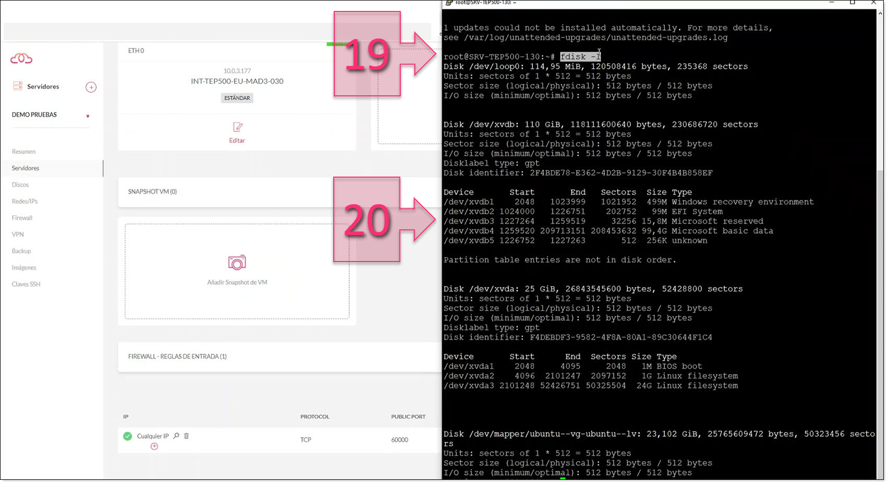This screenshot has height=484, width=888.
Task: Click the PuTTY icon in the terminal title bar
Action: tap(447, 4)
